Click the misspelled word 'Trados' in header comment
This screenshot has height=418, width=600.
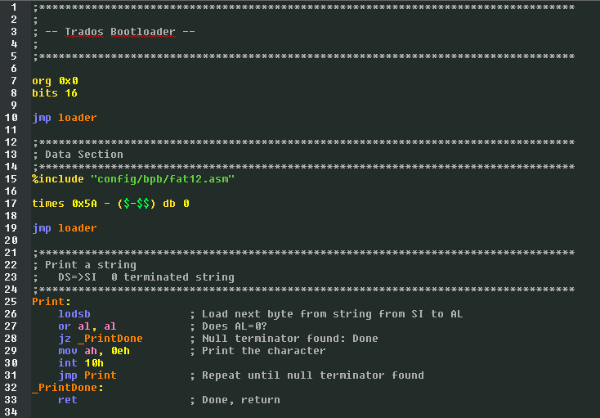pyautogui.click(x=84, y=32)
